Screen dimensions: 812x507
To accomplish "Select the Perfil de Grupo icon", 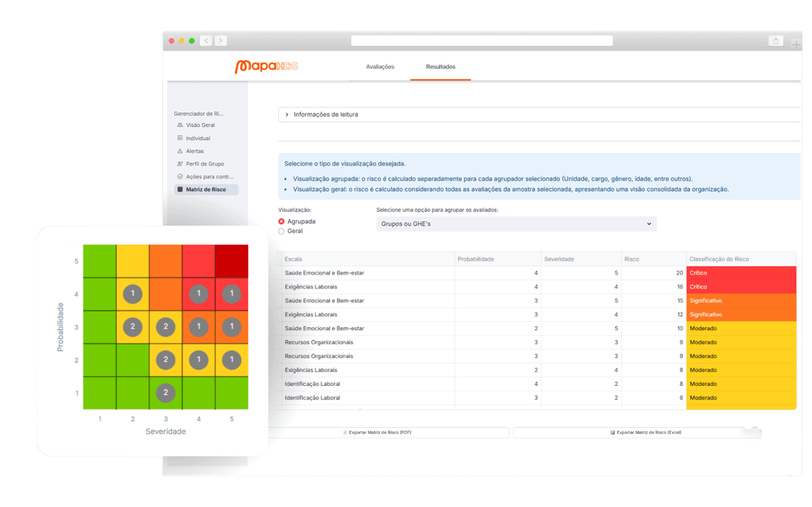I will click(180, 164).
